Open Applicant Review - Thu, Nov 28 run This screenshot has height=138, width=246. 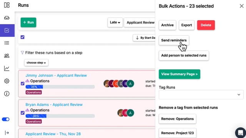point(53,134)
